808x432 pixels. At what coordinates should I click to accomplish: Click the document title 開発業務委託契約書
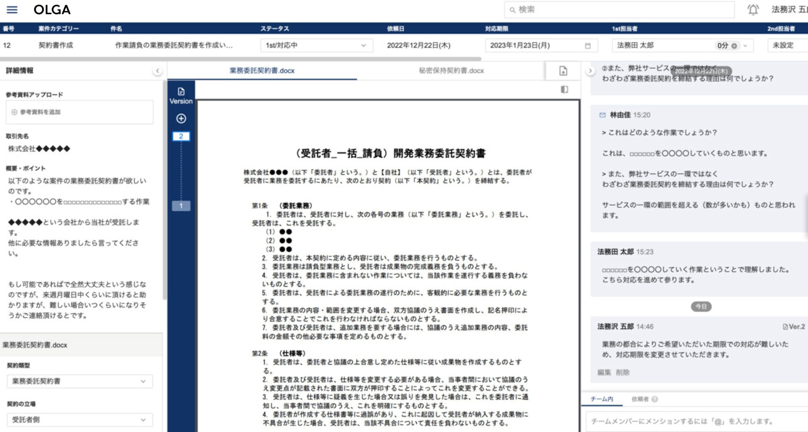coord(390,153)
